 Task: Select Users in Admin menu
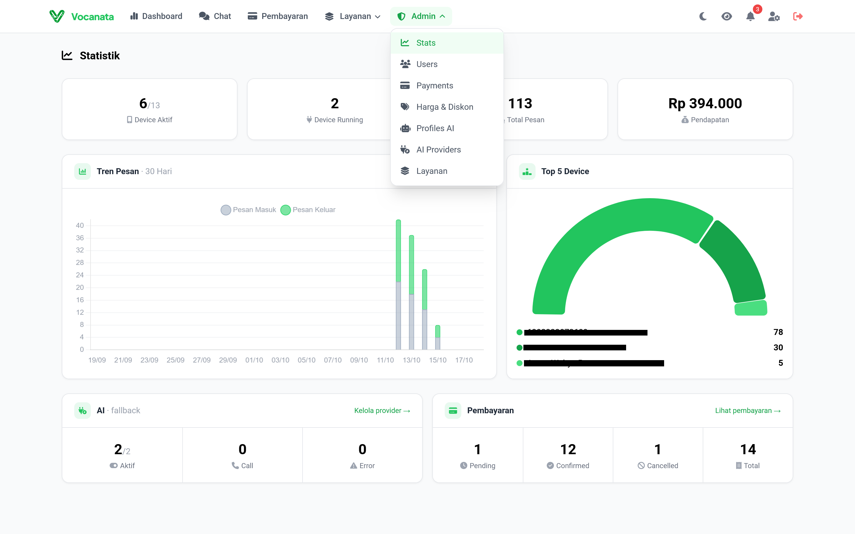pos(447,64)
